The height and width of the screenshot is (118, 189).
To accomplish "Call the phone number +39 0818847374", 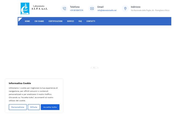I will [x=77, y=10].
